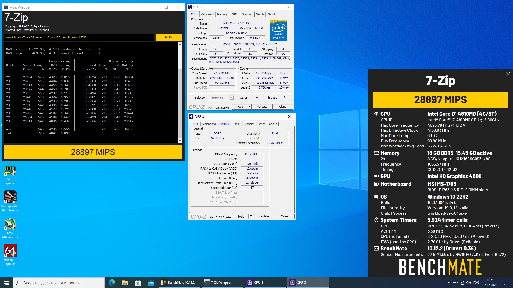Open Bench tab in lower CPU-Z
The width and height of the screenshot is (513, 288).
262,124
